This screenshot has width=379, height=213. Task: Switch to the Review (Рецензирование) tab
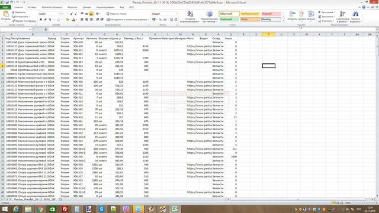tap(105, 8)
